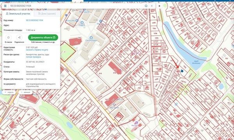Focus the cadastral number search field
This screenshot has width=234, height=140.
click(76, 6)
